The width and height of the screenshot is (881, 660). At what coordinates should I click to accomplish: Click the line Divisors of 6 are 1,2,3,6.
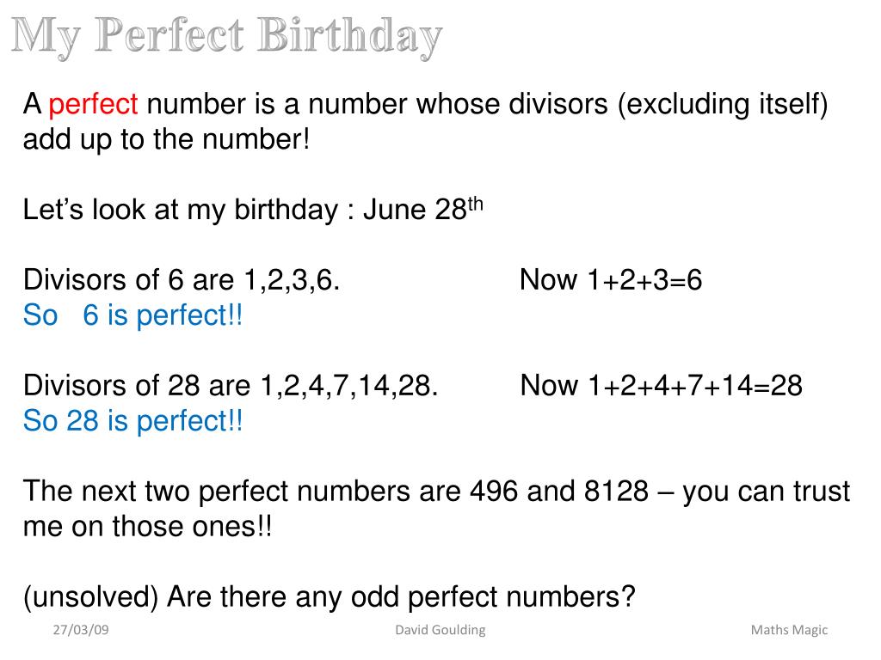(x=182, y=279)
